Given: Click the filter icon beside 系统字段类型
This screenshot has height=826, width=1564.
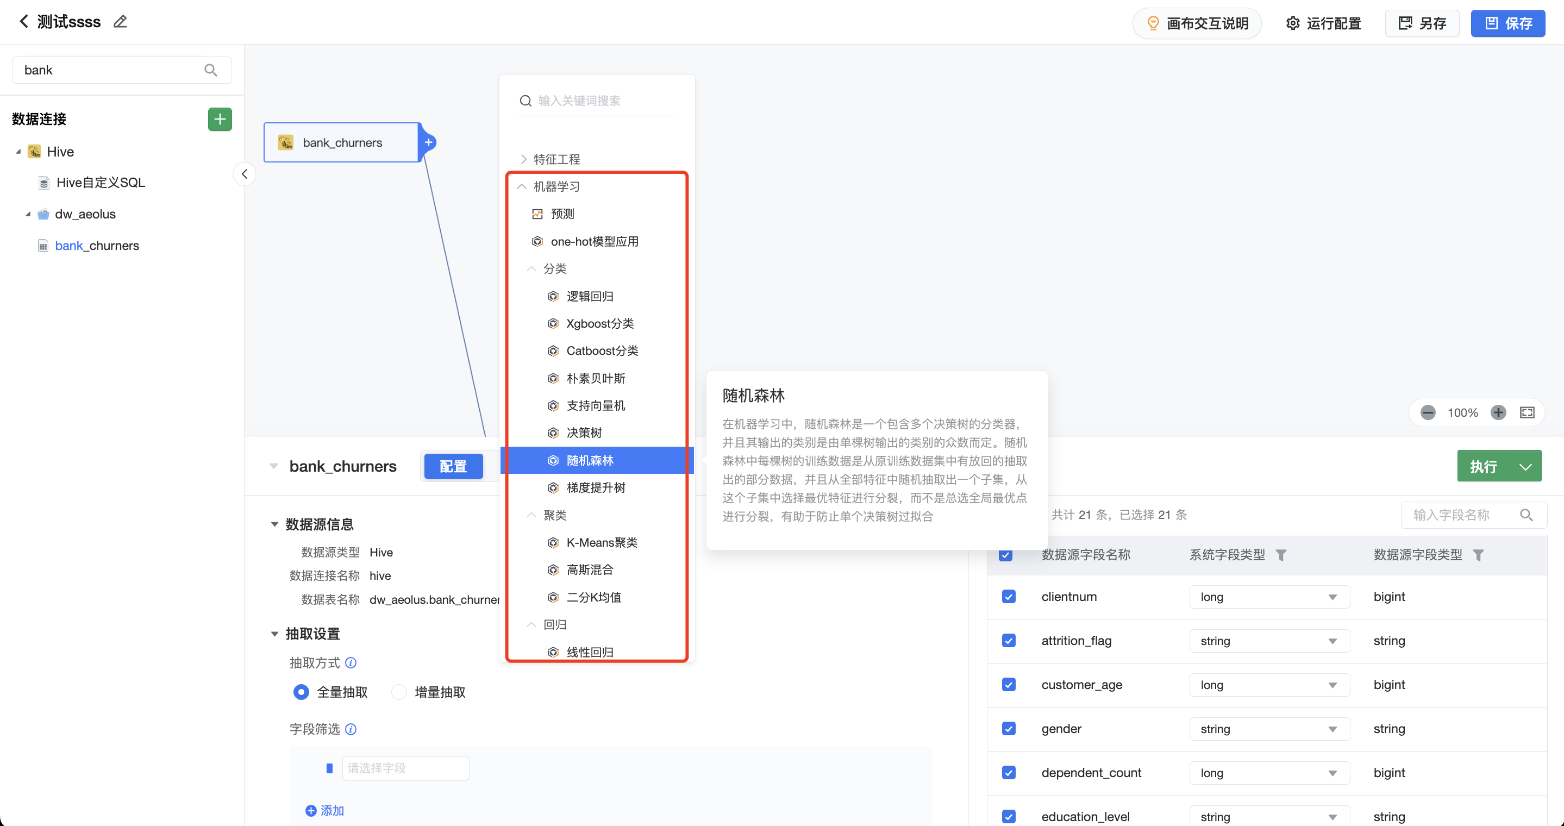Looking at the screenshot, I should pyautogui.click(x=1281, y=555).
